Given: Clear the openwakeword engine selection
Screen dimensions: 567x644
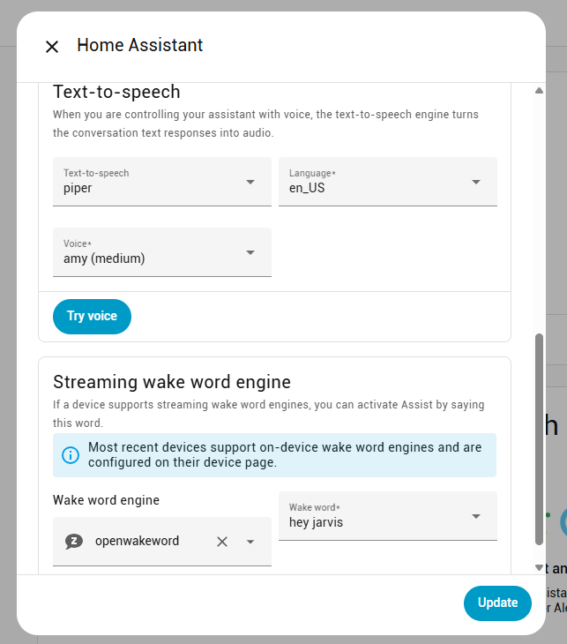Looking at the screenshot, I should [x=222, y=542].
